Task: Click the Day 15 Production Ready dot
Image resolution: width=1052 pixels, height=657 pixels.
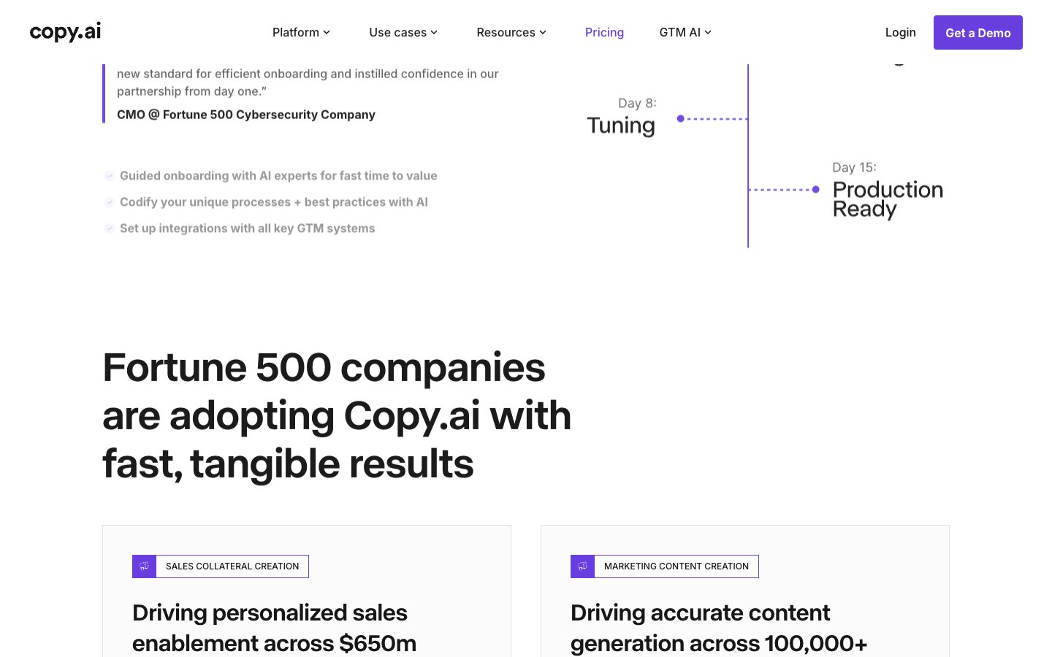Action: pos(816,190)
